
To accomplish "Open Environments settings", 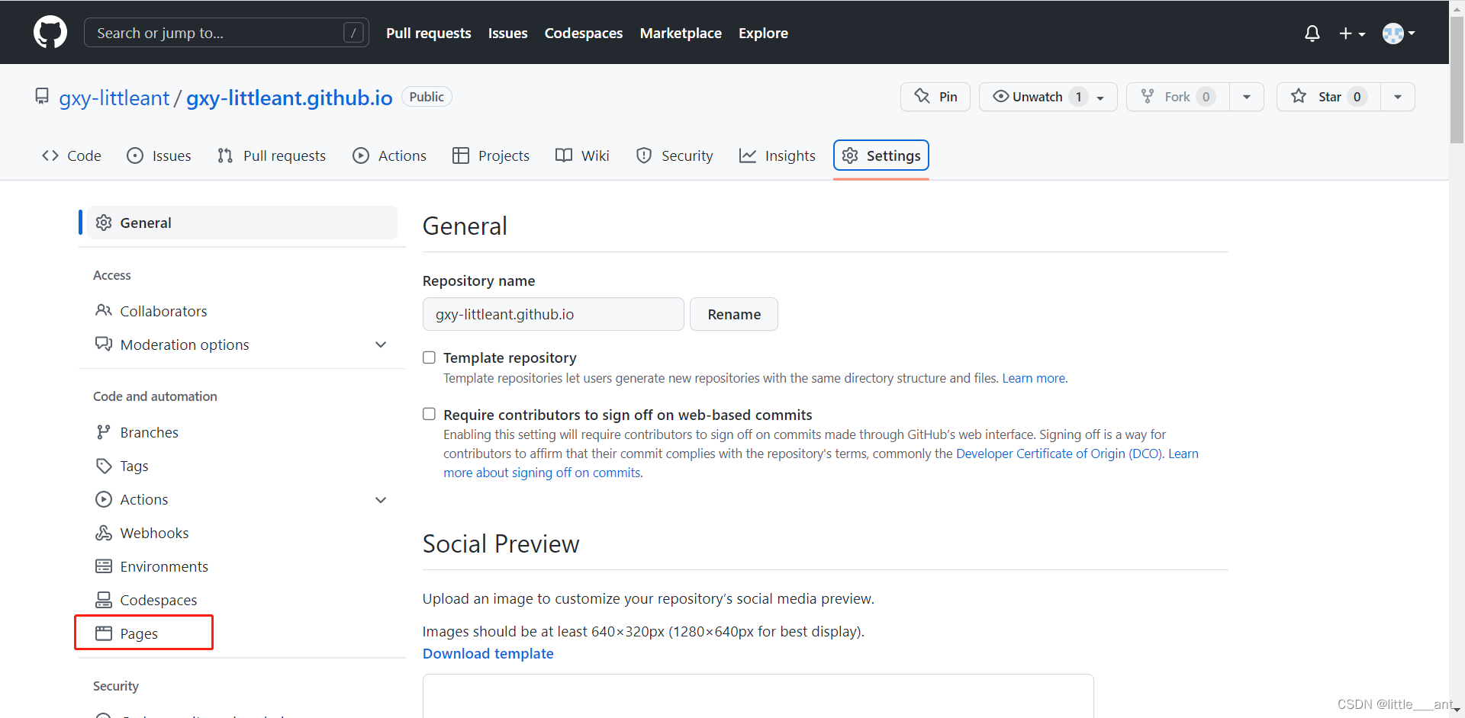I will (164, 566).
